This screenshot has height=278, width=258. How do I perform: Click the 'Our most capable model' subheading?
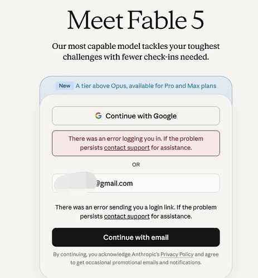[136, 52]
